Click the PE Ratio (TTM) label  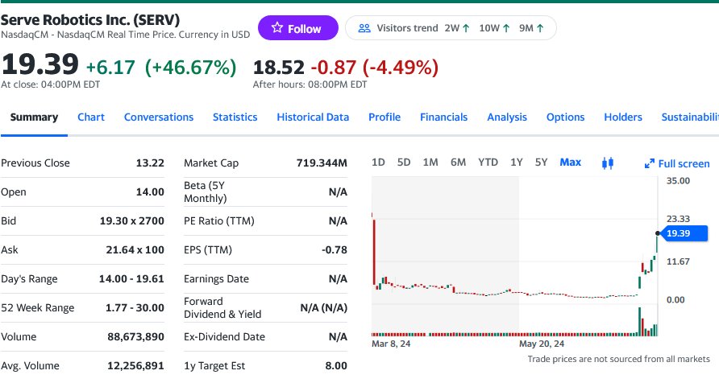[219, 221]
